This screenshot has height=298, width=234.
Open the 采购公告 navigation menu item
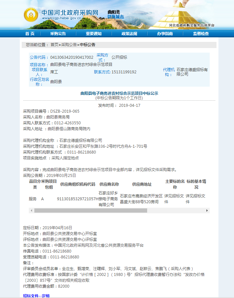(x=58, y=34)
